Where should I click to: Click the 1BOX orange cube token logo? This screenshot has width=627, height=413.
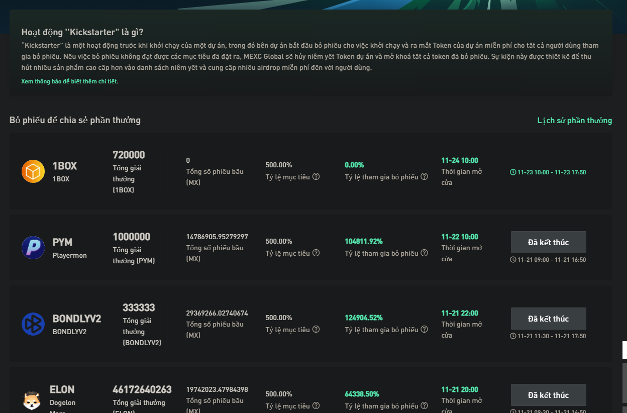pyautogui.click(x=33, y=171)
